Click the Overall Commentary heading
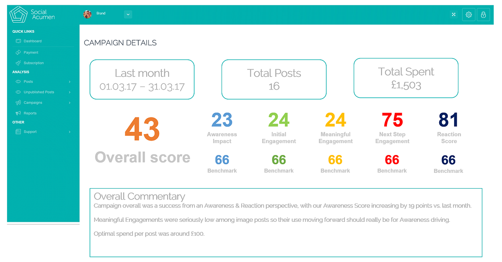Screen dimensions: 502x262 click(139, 196)
